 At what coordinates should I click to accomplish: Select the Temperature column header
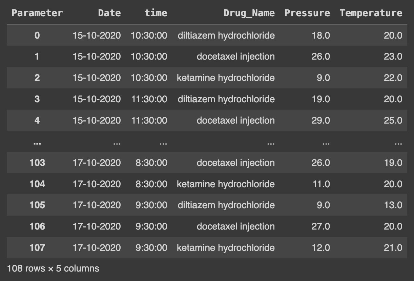click(371, 13)
